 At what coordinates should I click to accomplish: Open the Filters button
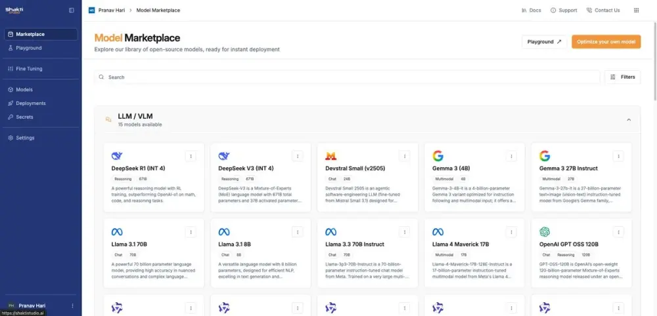[622, 77]
